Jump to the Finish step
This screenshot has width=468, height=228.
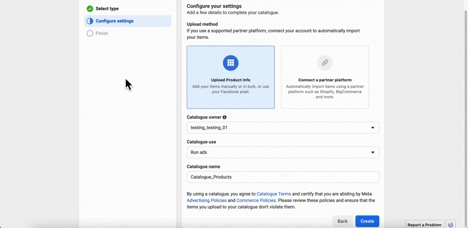pyautogui.click(x=102, y=33)
